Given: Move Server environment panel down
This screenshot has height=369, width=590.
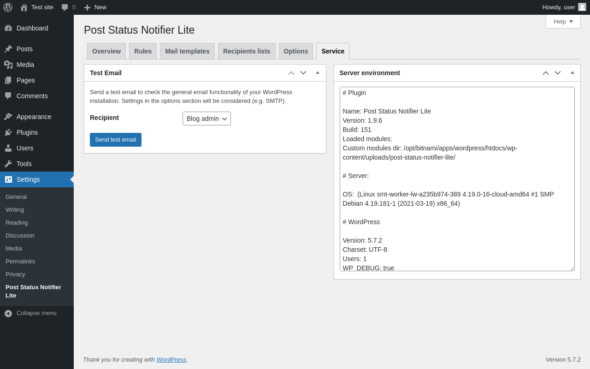Looking at the screenshot, I should coord(558,73).
